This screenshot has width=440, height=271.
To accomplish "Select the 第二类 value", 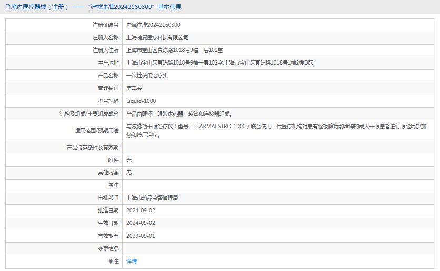I will pos(134,88).
